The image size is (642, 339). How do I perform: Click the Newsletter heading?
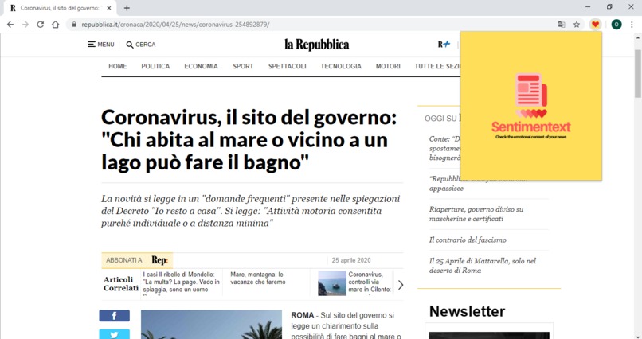467,311
